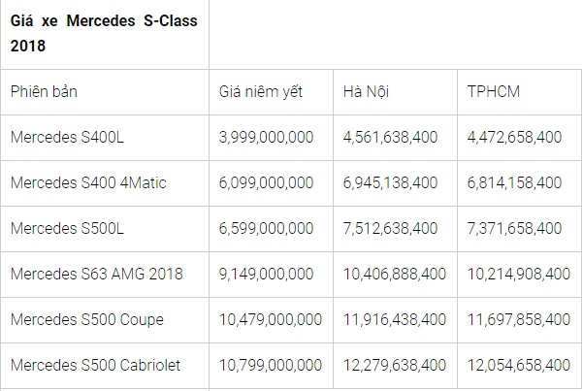The height and width of the screenshot is (391, 583).
Task: Click the Giá niêm yết column header
Action: pyautogui.click(x=261, y=91)
